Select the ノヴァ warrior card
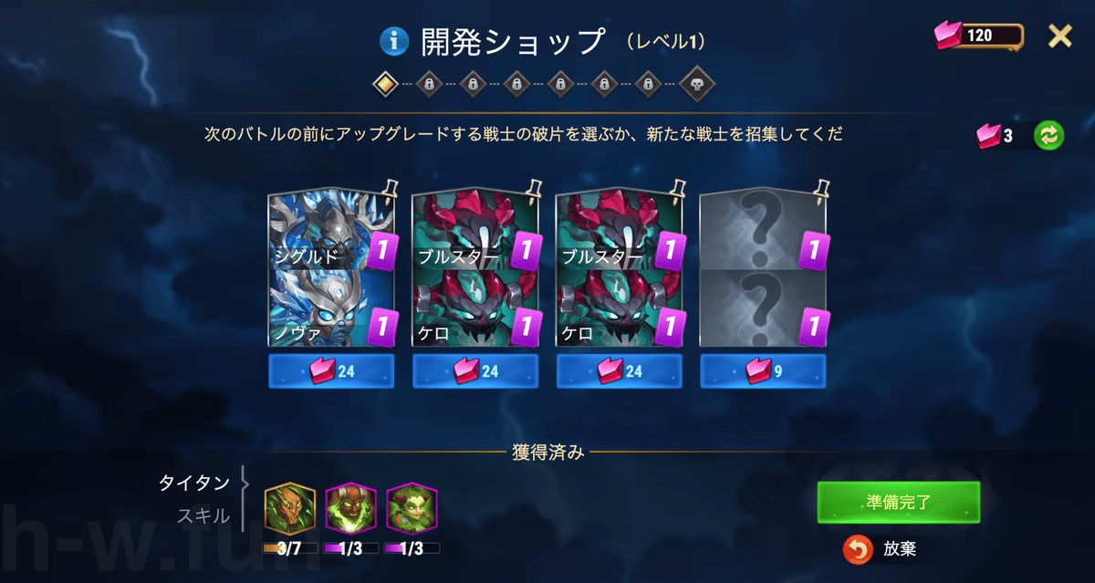Viewport: 1095px width, 583px height. click(x=332, y=310)
